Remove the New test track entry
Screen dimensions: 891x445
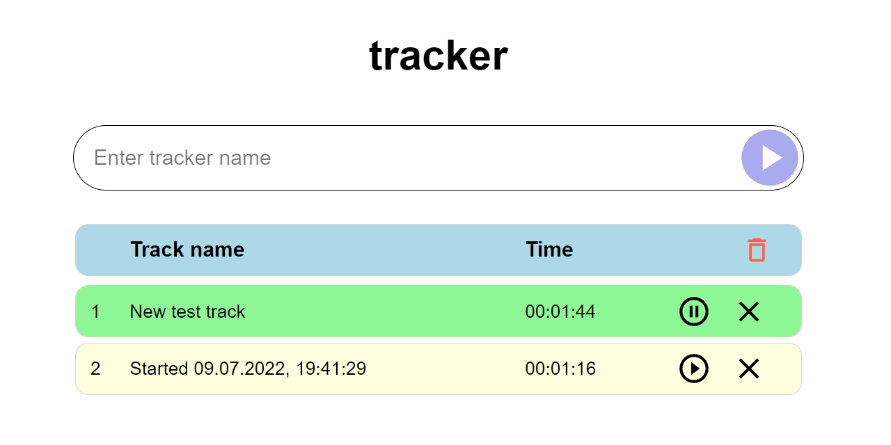tap(748, 311)
